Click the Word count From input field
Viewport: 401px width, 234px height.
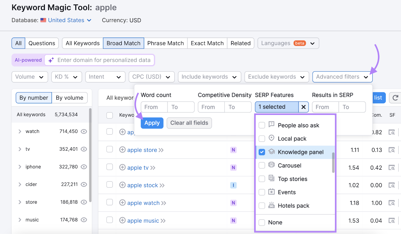click(154, 107)
